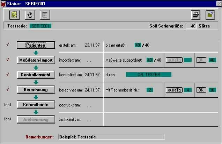This screenshot has height=144, width=222.
Task: Click the exit door icon in toolbar
Action: click(x=210, y=15)
